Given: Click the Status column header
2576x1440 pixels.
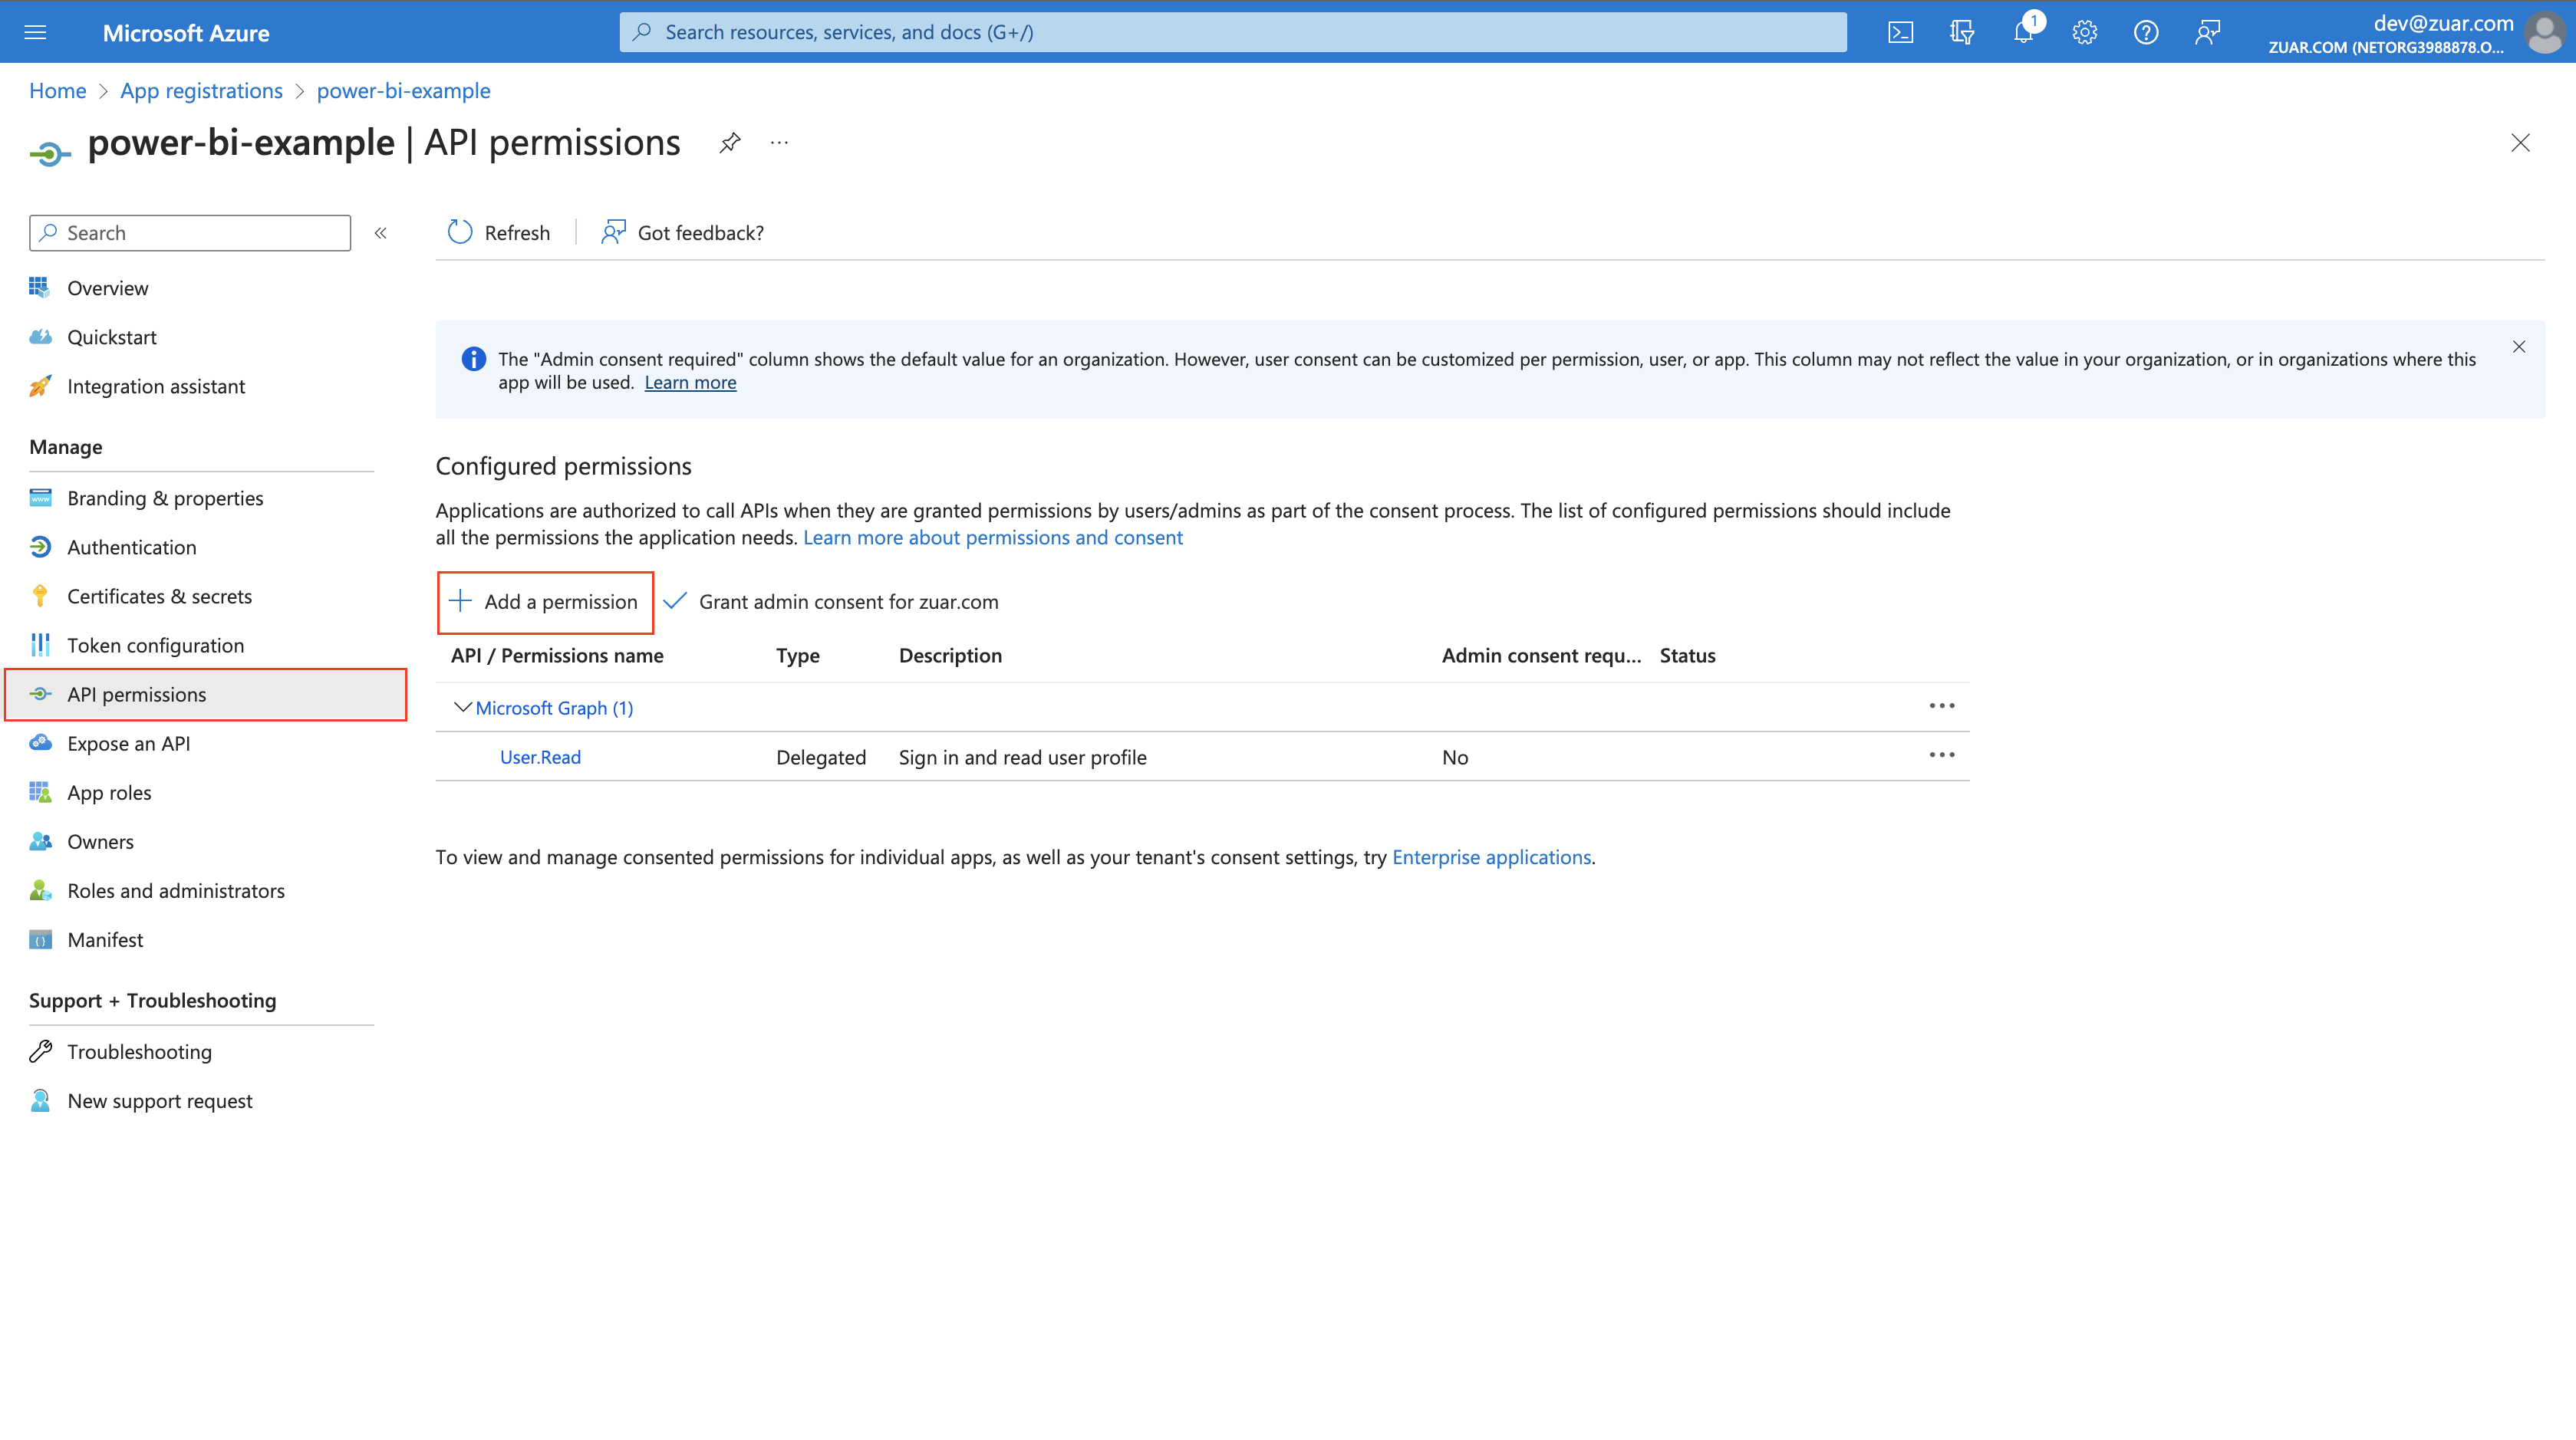Looking at the screenshot, I should 1687,656.
